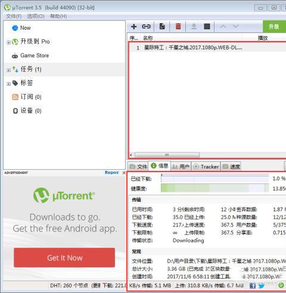
Task: Click horizontal scrollbar thumb in torrent list
Action: (167, 155)
